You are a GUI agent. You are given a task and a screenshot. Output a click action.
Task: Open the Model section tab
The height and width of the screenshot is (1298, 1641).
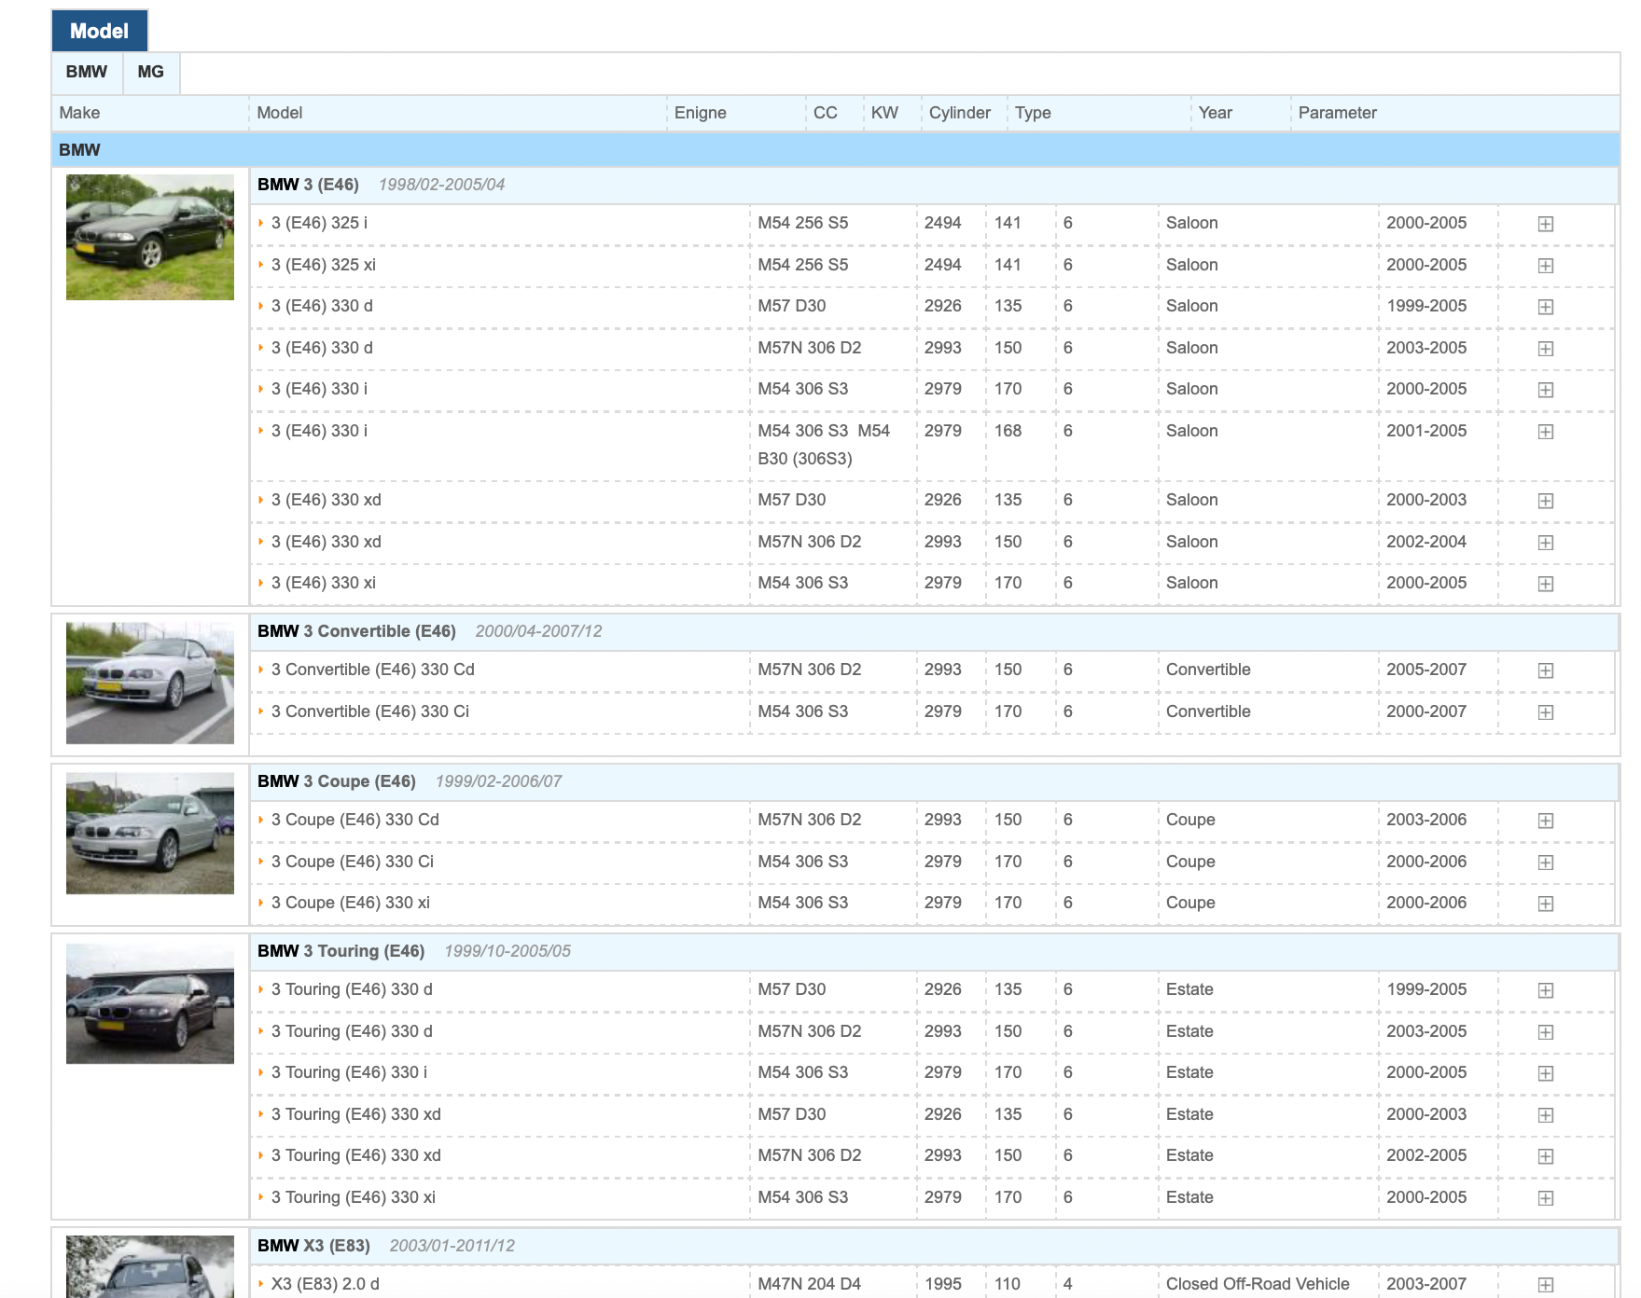(99, 31)
